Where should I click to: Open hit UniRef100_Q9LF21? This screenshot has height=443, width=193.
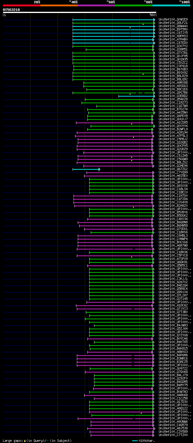tap(173, 23)
